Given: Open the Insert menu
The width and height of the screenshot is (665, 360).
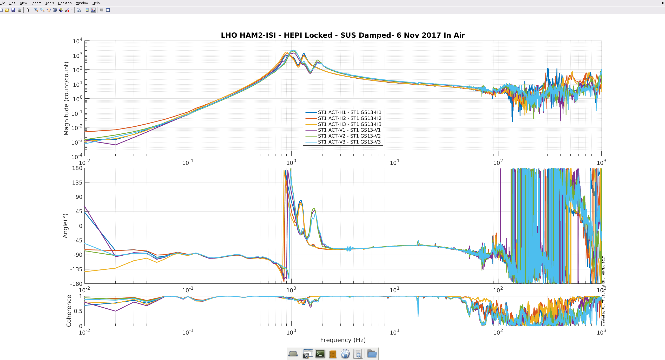Looking at the screenshot, I should [x=36, y=3].
